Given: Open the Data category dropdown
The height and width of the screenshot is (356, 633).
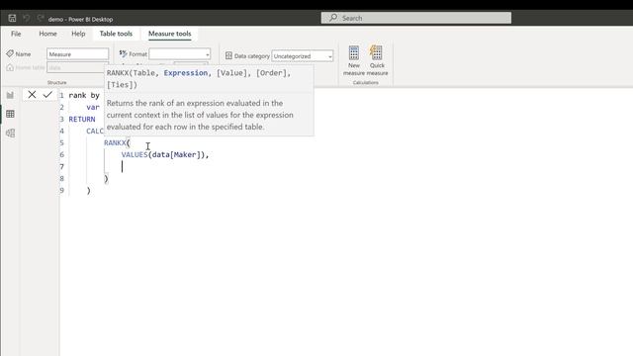Looking at the screenshot, I should 303,56.
